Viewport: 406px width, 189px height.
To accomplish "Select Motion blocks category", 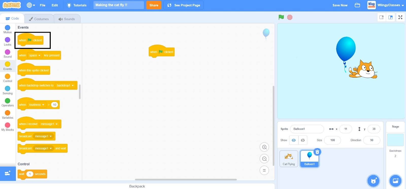I will [8, 29].
